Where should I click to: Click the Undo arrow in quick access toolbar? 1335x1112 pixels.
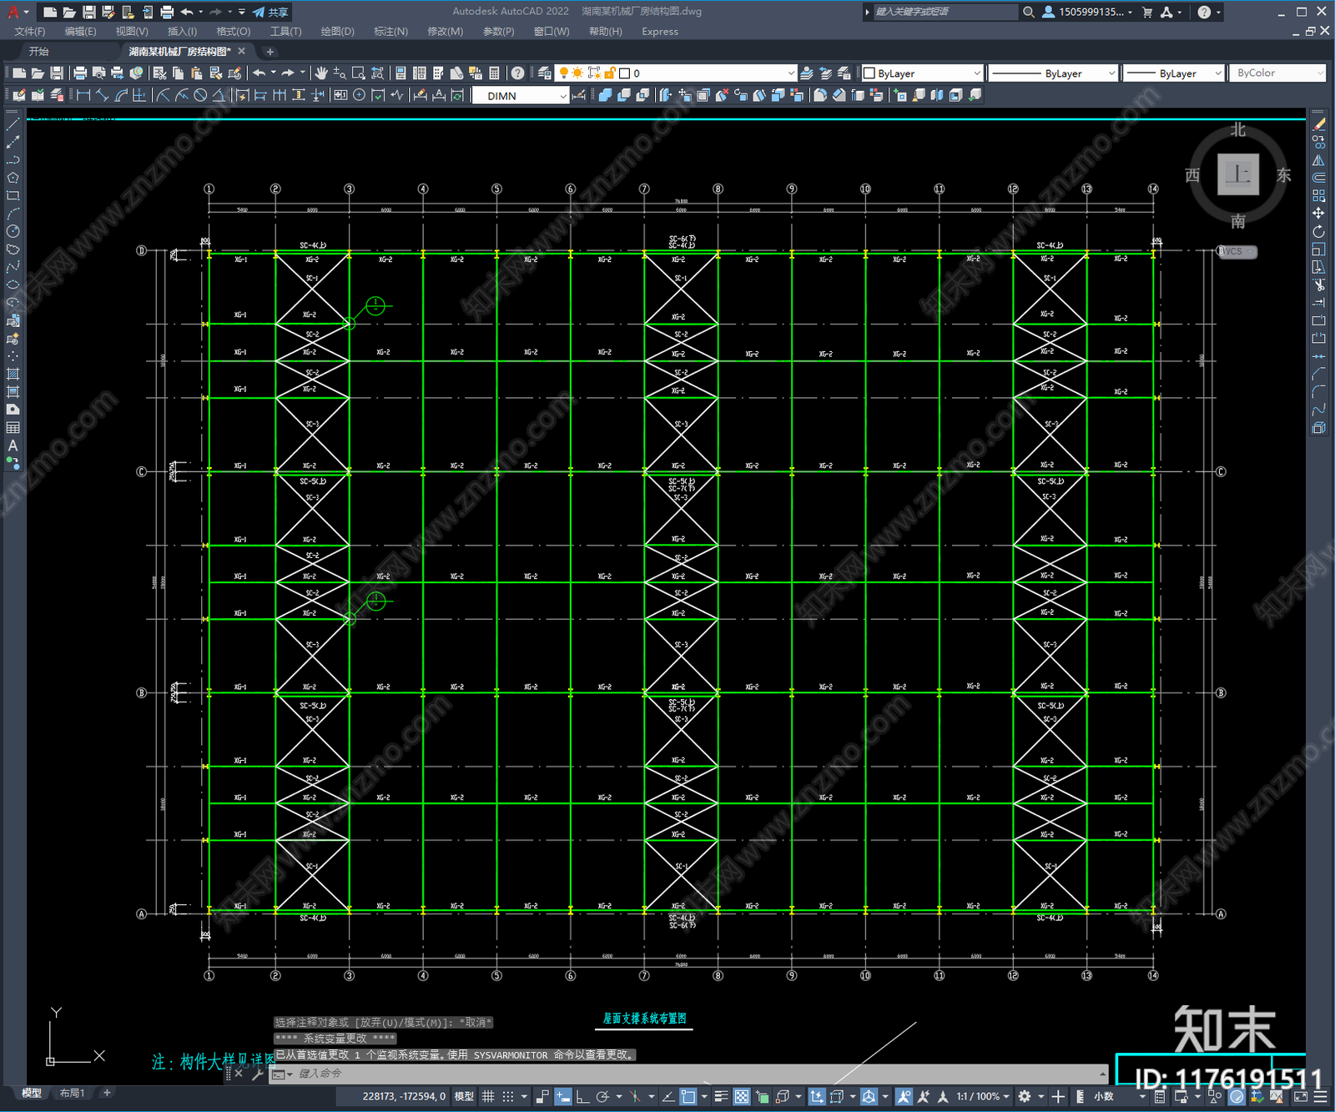click(187, 12)
